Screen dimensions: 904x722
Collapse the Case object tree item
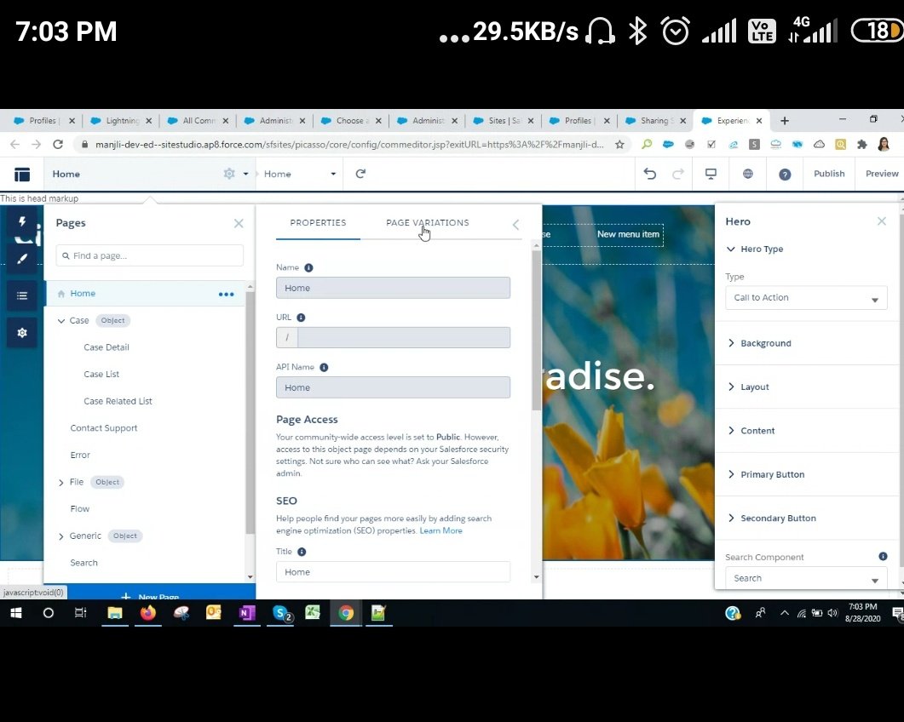[61, 320]
